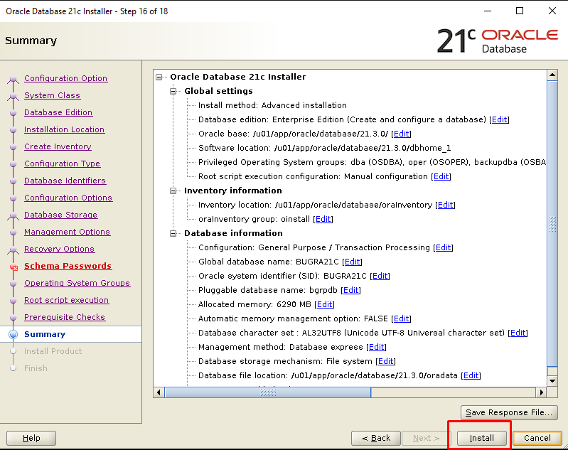Jump to the Database Identifiers step

[x=65, y=181]
